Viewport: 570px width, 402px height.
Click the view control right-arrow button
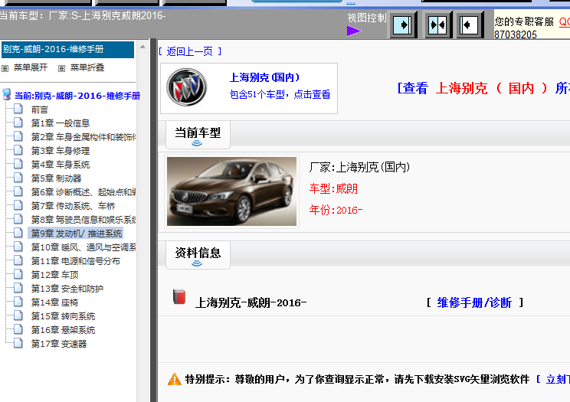(x=402, y=25)
